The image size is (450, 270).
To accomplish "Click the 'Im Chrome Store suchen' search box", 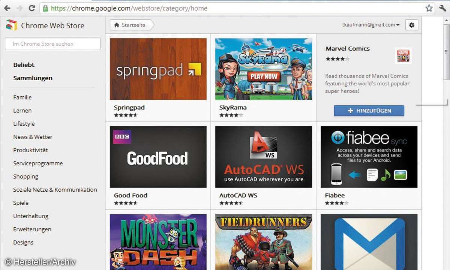I will 52,43.
